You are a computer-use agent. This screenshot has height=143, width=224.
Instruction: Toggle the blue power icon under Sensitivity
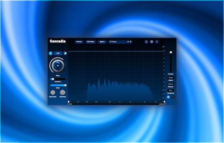[x=168, y=97]
